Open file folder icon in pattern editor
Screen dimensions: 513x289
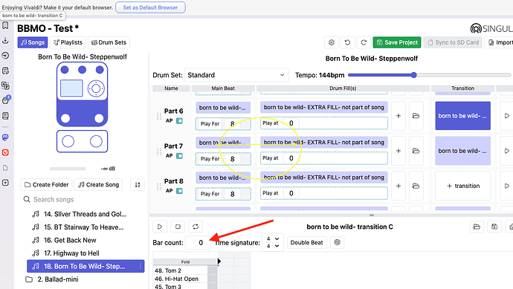pos(477,227)
